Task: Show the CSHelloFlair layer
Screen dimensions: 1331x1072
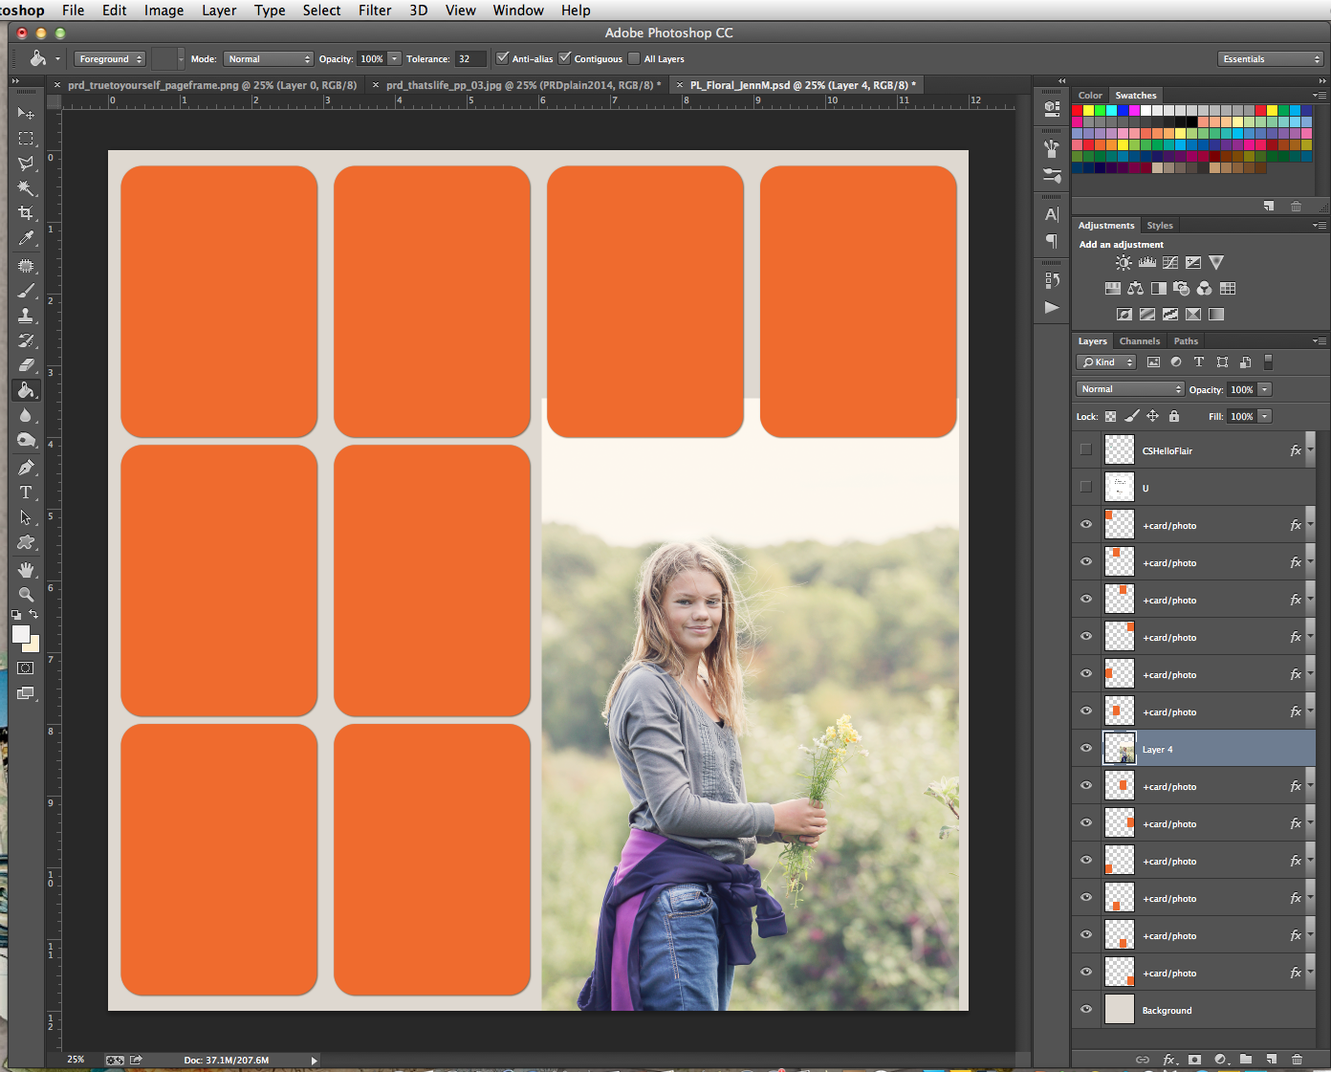Action: (x=1086, y=449)
